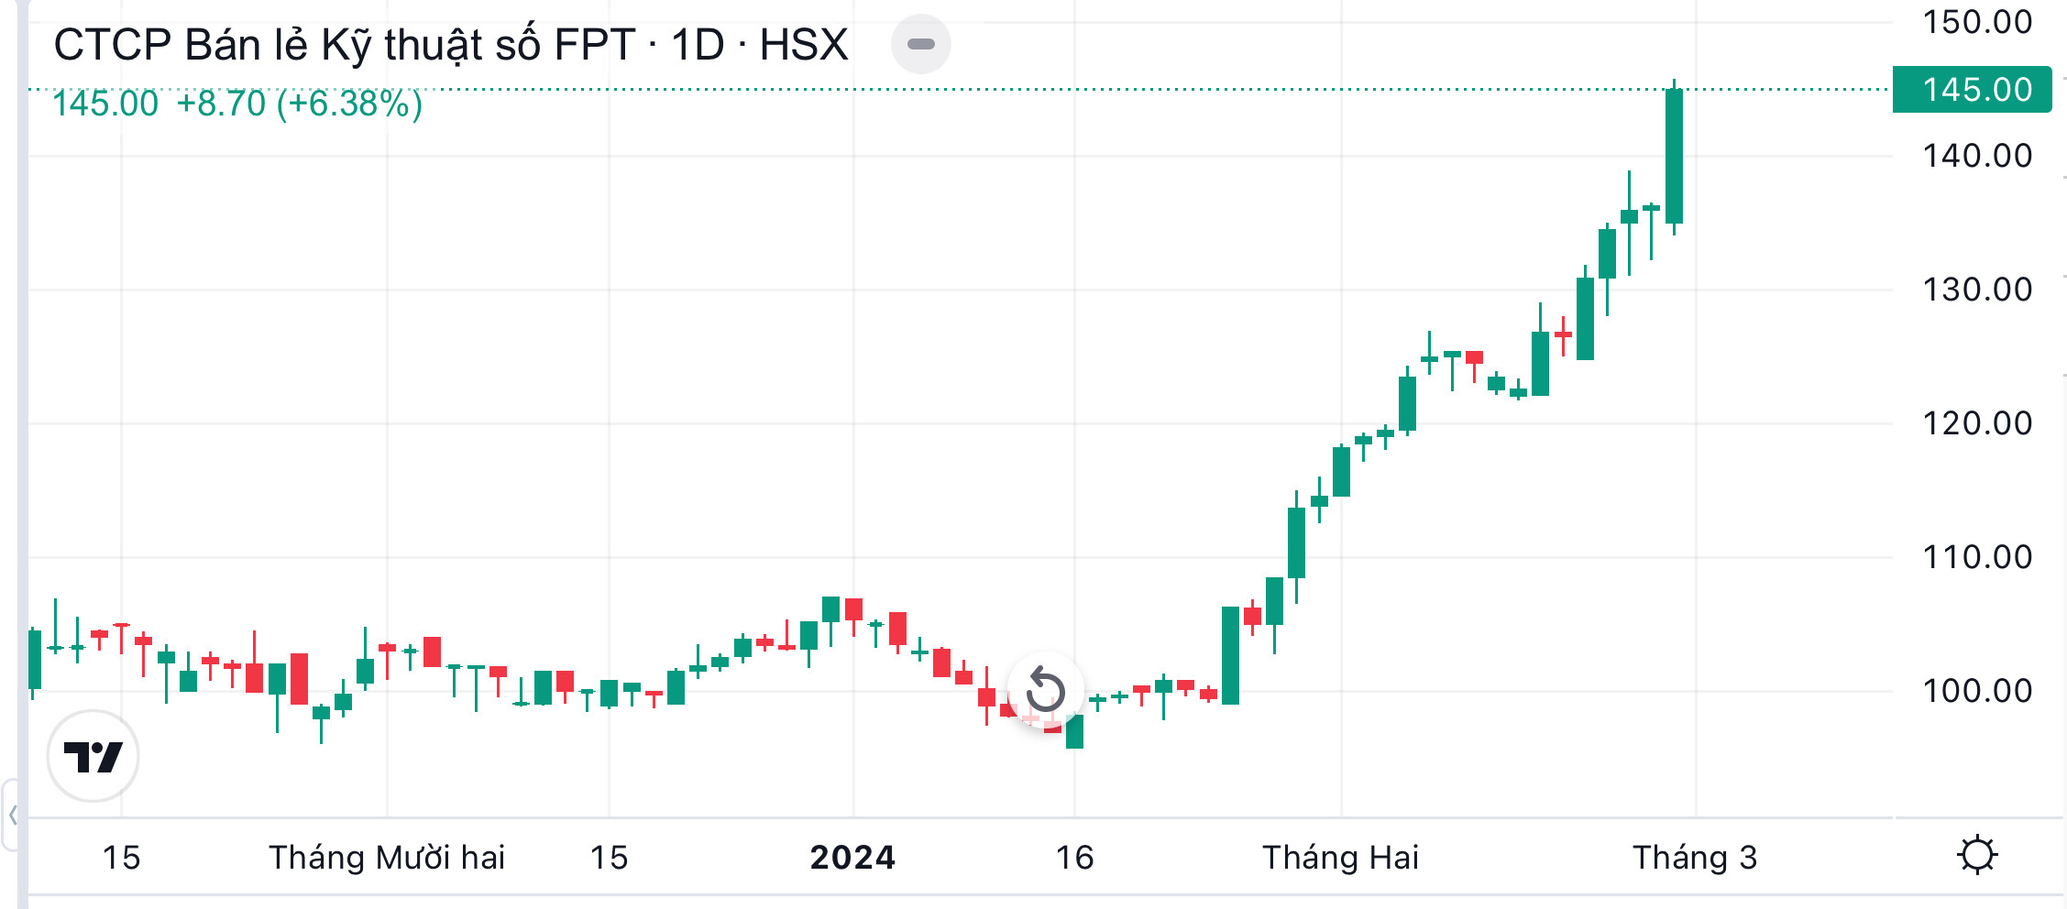Click the 110.00 level on price scale
This screenshot has width=2067, height=909.
pyautogui.click(x=1977, y=557)
